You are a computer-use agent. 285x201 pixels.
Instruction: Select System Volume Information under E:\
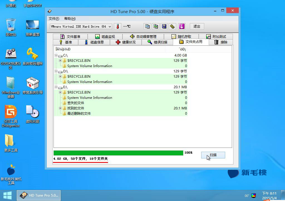point(121,98)
